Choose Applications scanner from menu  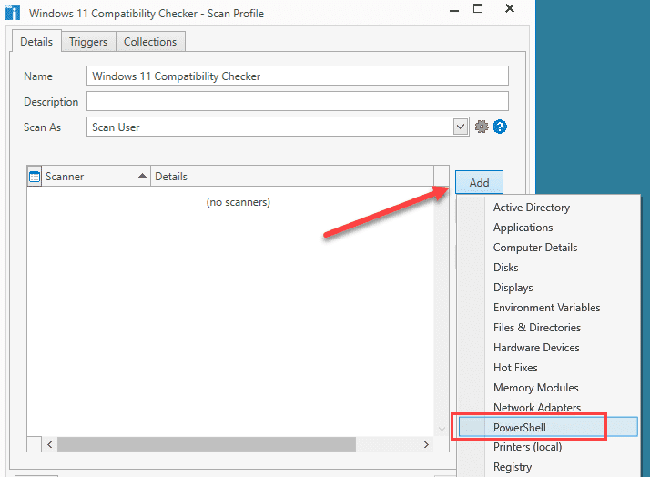coord(548,228)
